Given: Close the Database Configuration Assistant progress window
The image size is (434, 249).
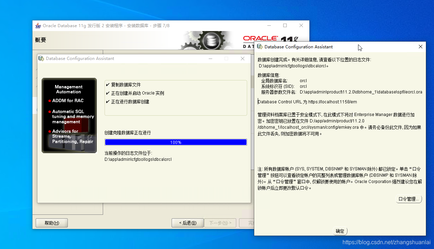Looking at the screenshot, I should point(243,59).
